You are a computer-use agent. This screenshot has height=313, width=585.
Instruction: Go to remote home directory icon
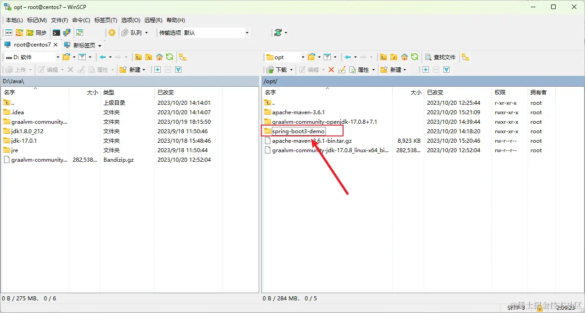[x=404, y=57]
